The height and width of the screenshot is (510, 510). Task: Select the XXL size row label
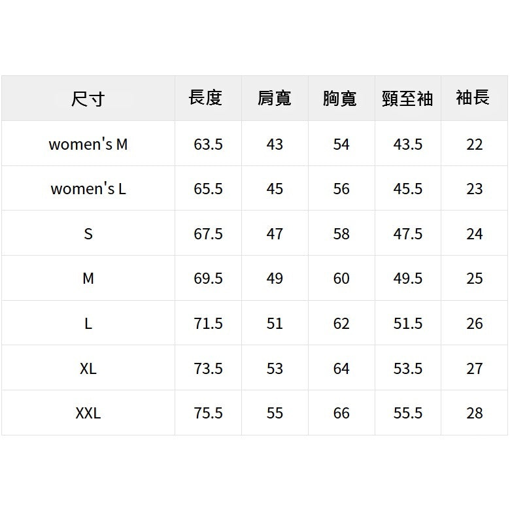[x=88, y=413]
